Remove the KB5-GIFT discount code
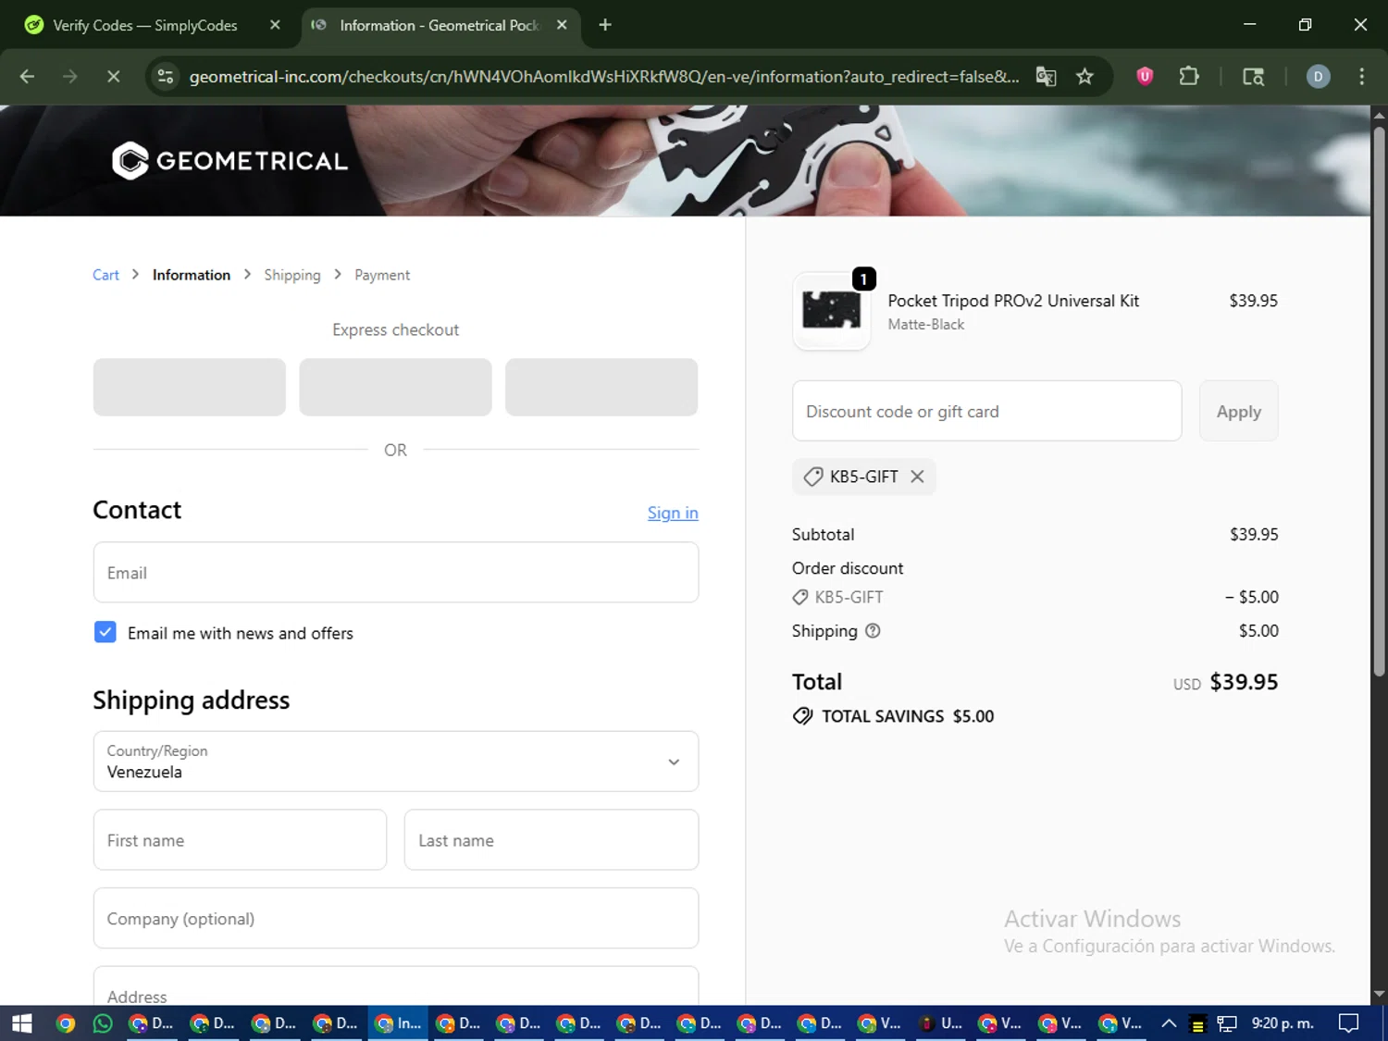The height and width of the screenshot is (1041, 1388). tap(917, 477)
